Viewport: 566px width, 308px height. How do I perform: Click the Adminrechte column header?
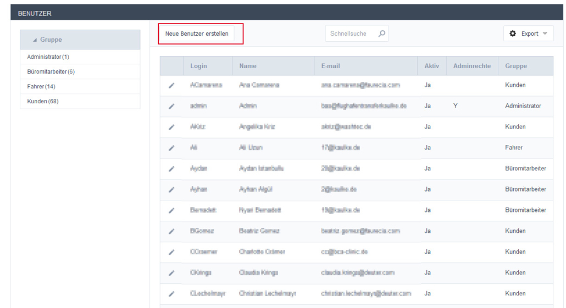[x=471, y=66]
